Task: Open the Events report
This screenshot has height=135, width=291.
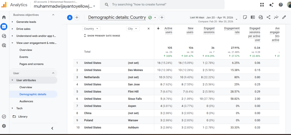Action: click(24, 57)
